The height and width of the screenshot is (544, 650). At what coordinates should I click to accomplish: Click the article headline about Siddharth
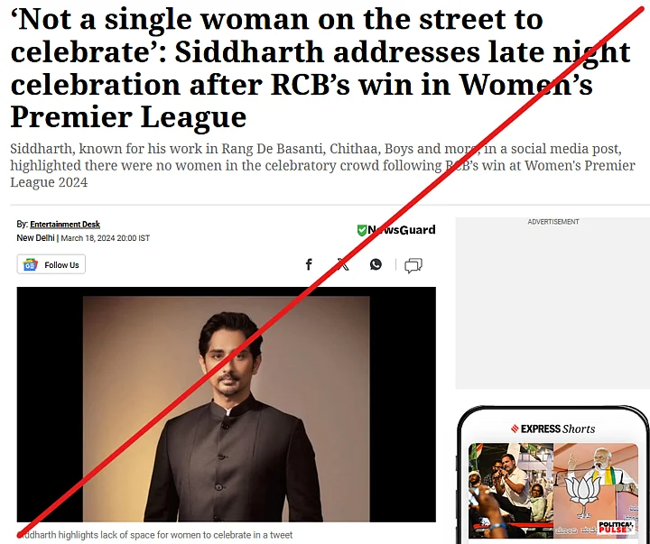(x=320, y=68)
